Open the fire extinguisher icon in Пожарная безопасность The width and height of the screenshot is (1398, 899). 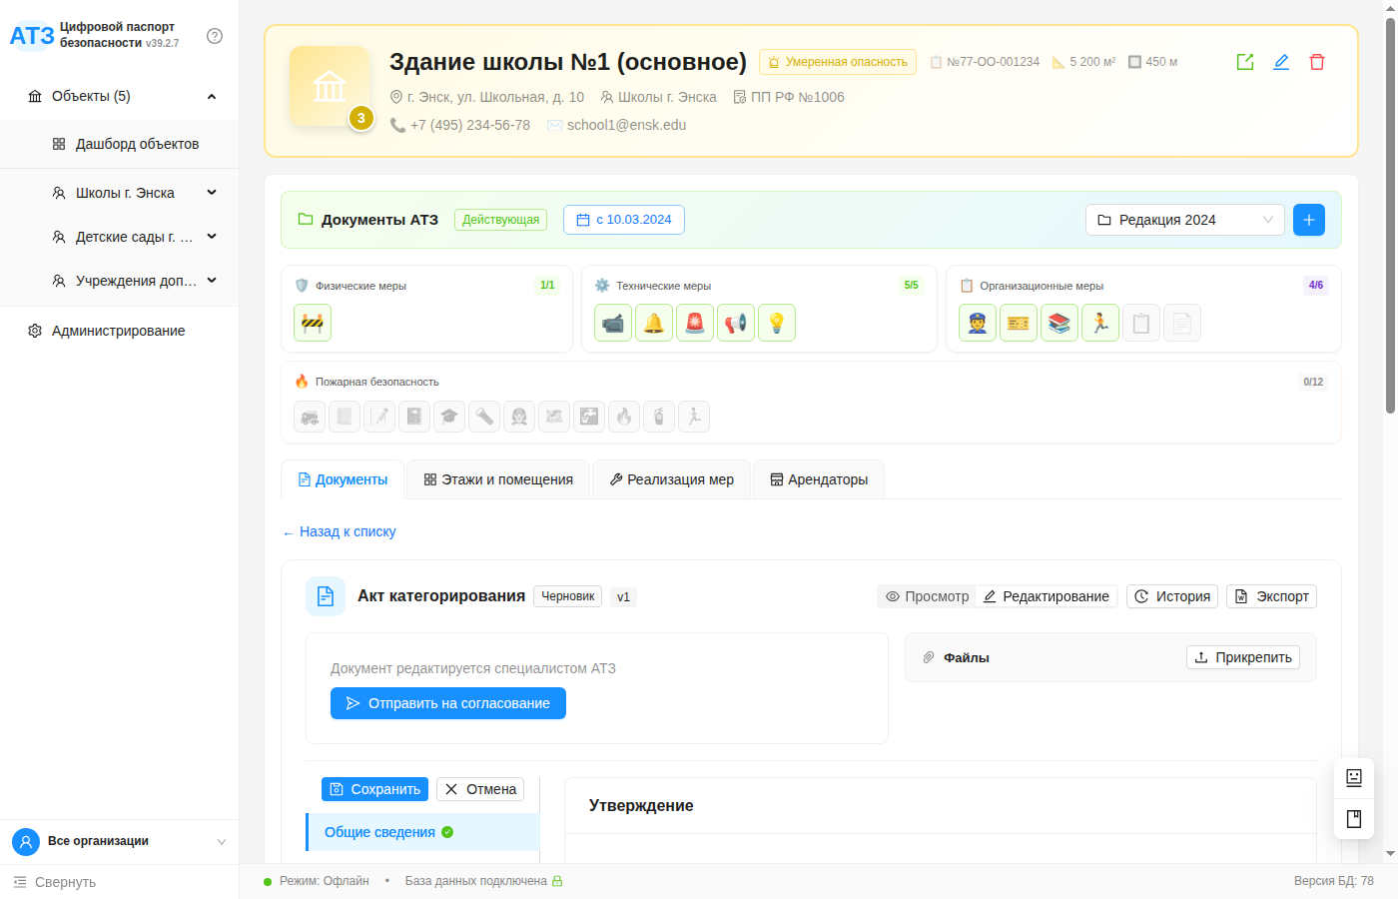click(659, 417)
